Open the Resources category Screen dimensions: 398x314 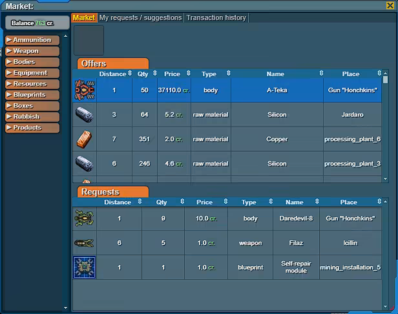tap(33, 84)
